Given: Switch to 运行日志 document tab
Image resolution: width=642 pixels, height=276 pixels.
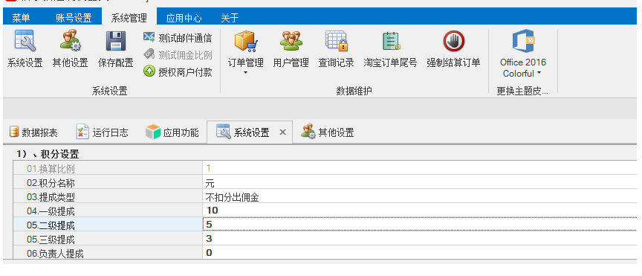Looking at the screenshot, I should pos(103,132).
